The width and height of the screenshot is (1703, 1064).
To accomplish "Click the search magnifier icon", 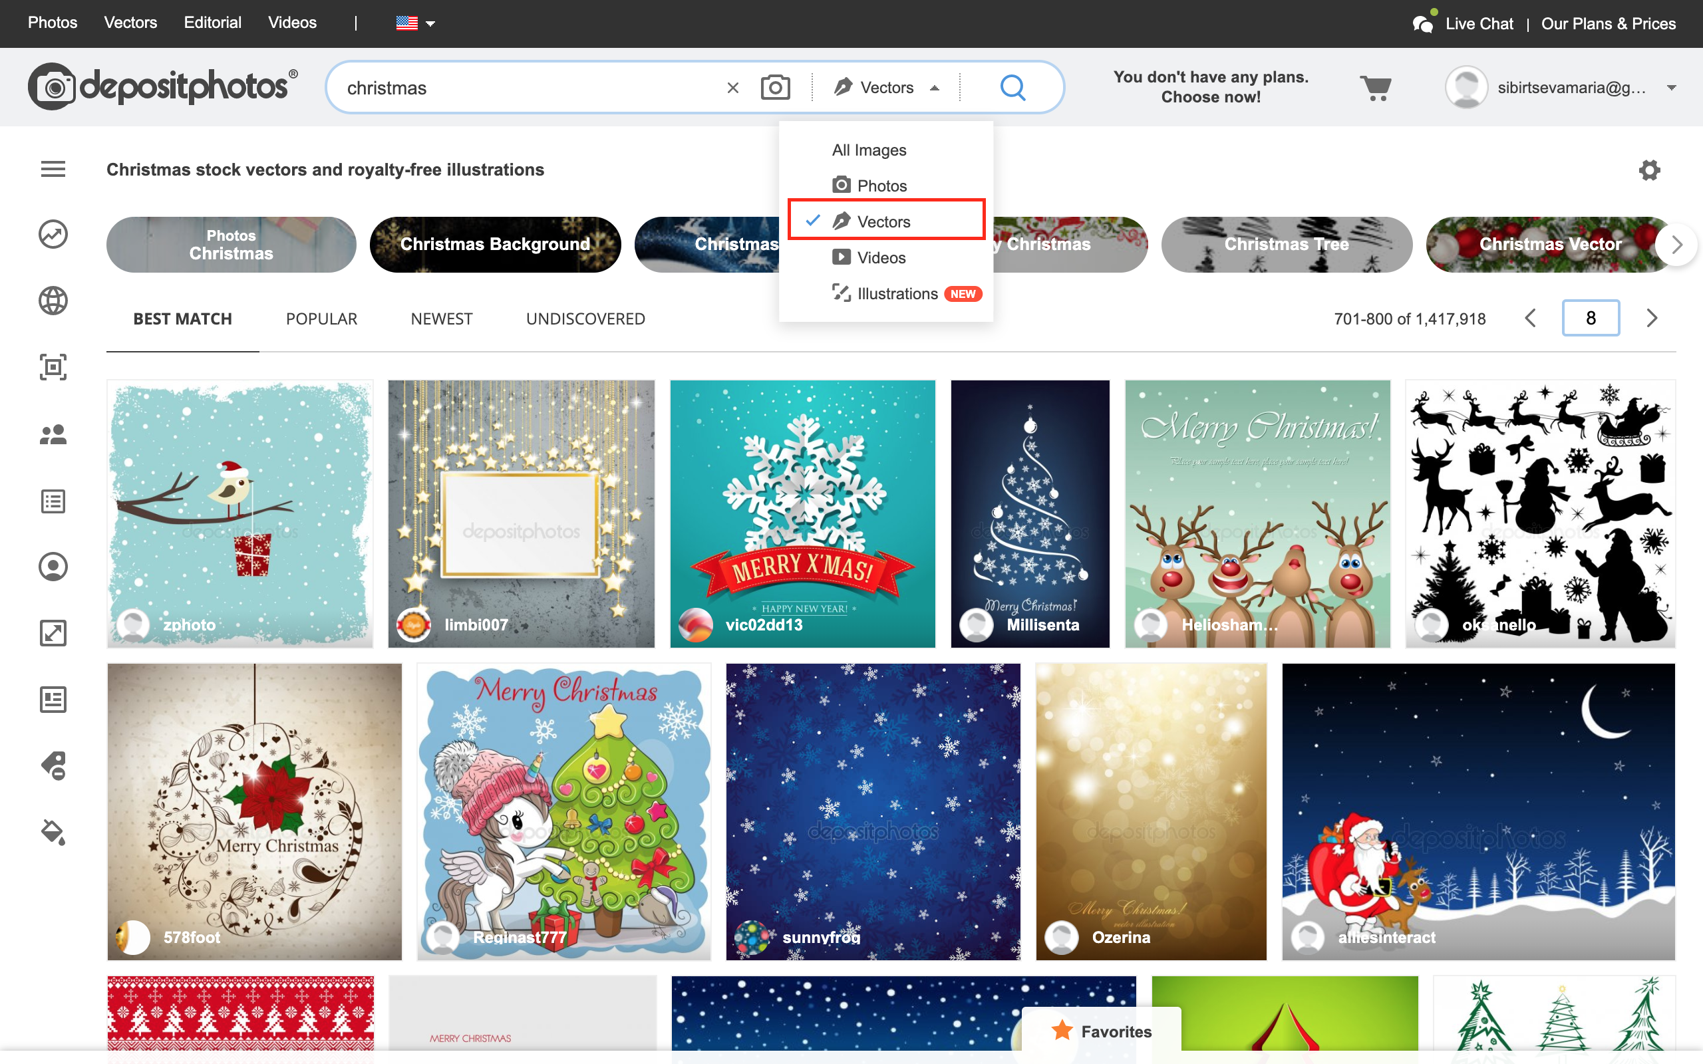I will pyautogui.click(x=1015, y=87).
